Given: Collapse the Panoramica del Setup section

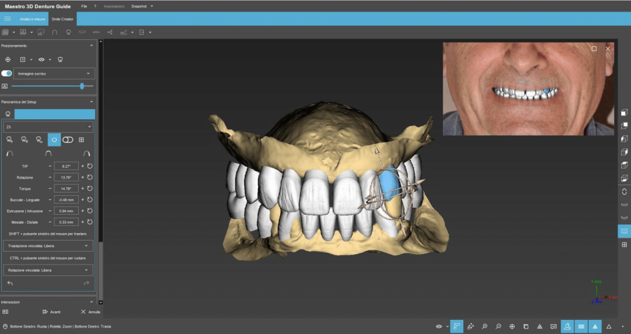Looking at the screenshot, I should coord(91,101).
